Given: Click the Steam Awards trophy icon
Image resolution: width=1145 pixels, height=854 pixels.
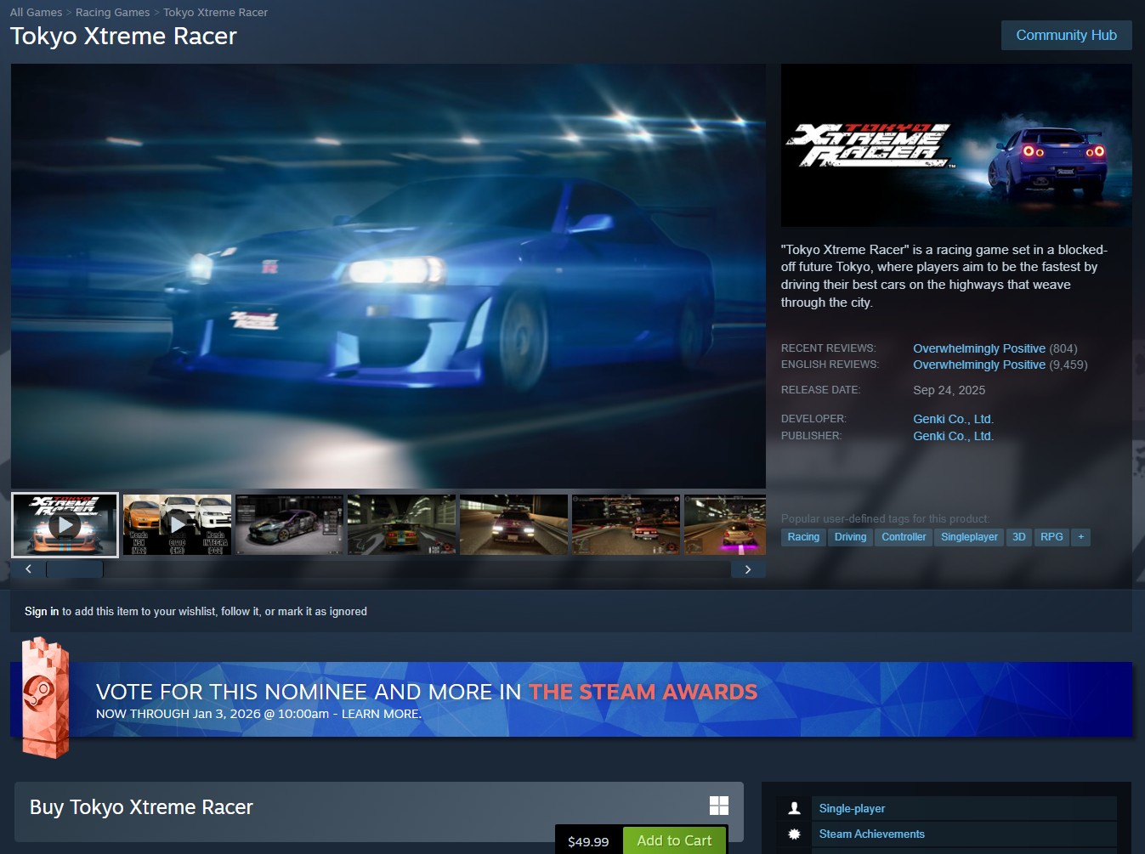Looking at the screenshot, I should 45,698.
